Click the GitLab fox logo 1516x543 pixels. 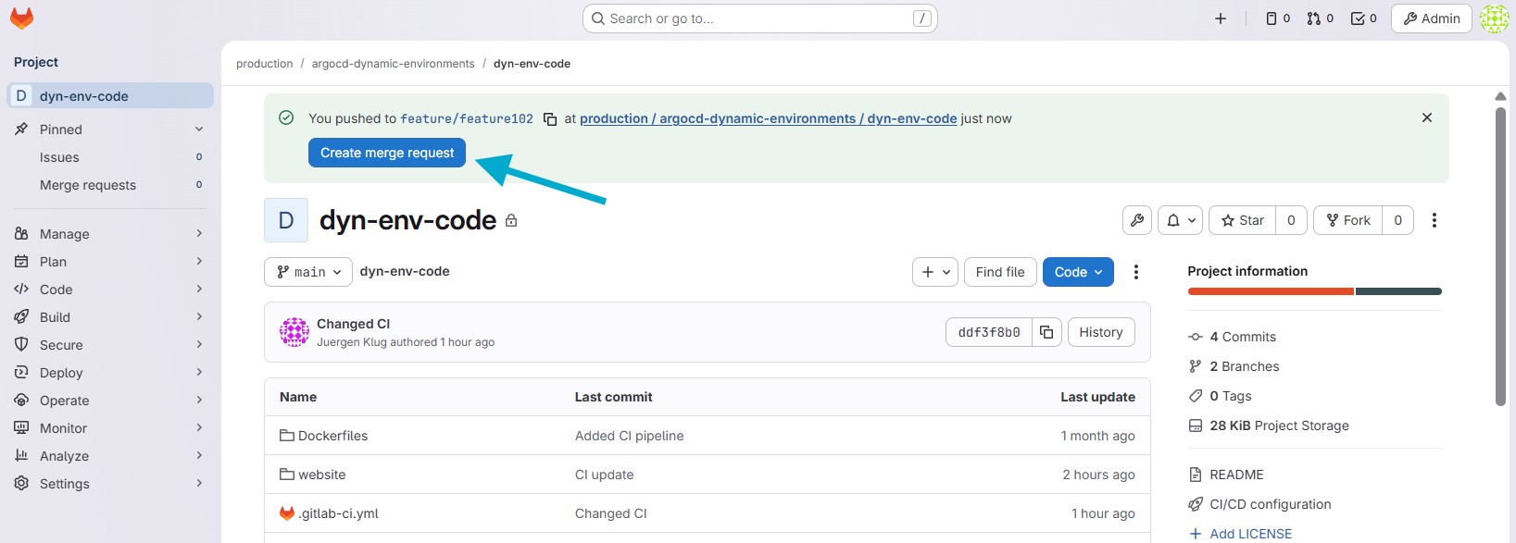pos(21,19)
